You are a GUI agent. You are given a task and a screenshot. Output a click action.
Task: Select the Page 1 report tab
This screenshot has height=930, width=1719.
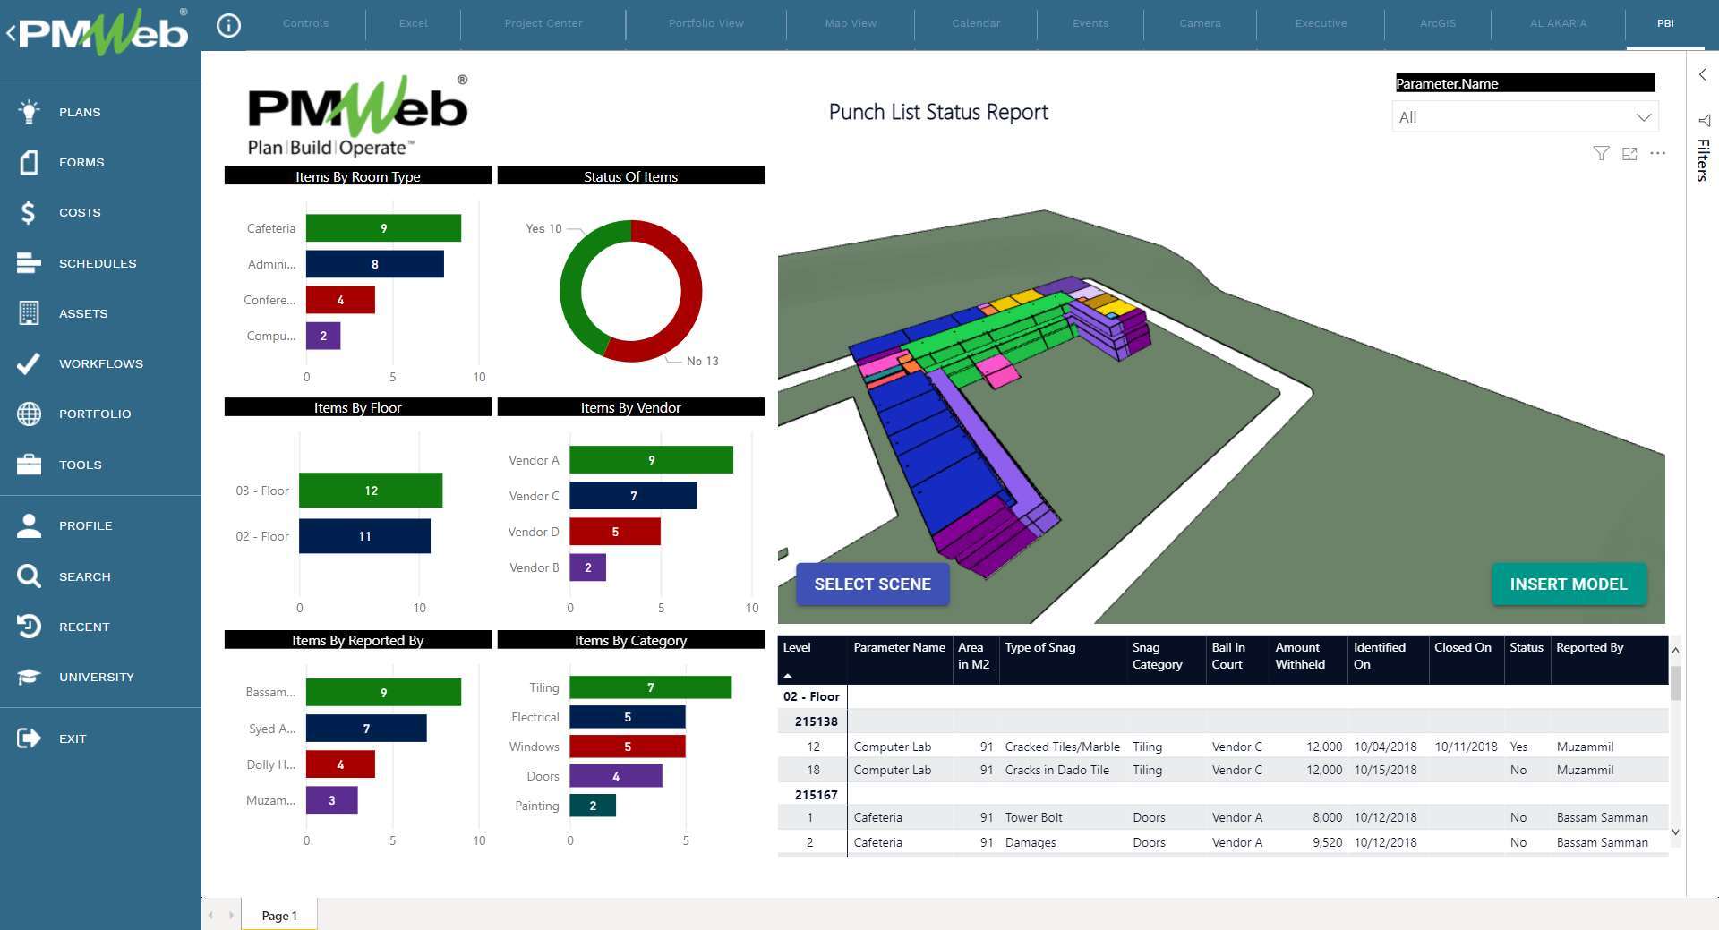click(279, 915)
